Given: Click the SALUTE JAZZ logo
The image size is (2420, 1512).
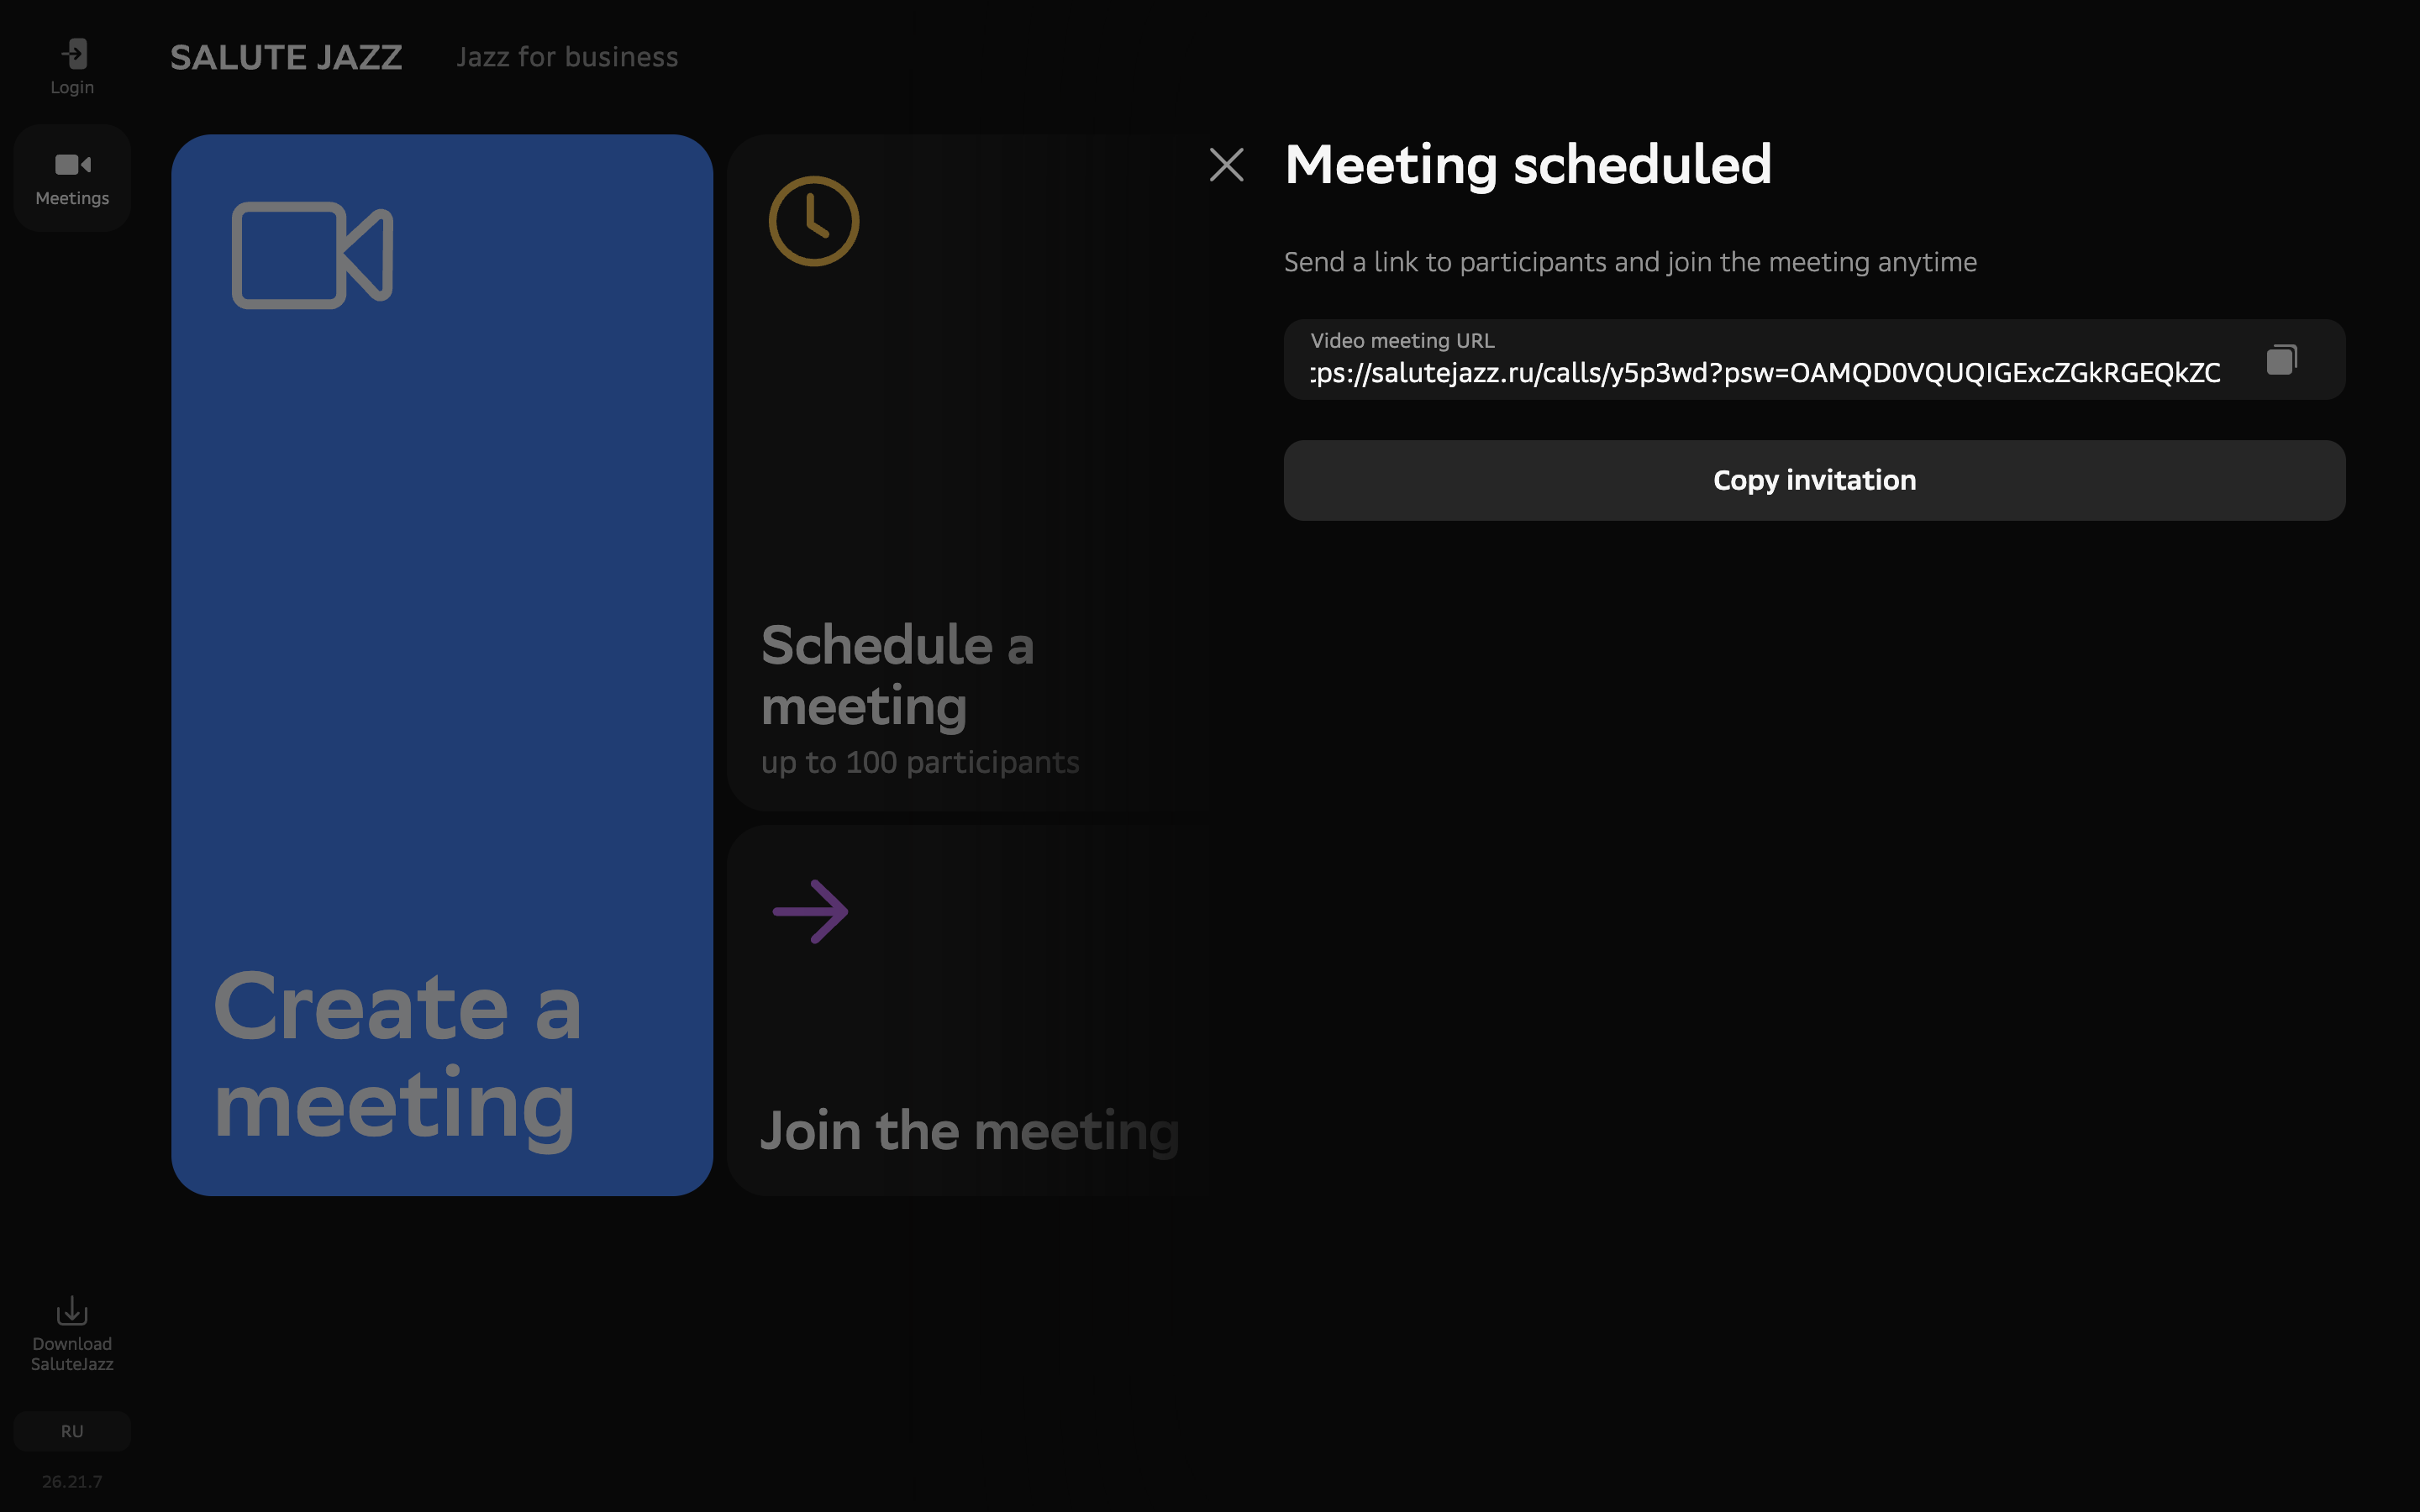Looking at the screenshot, I should tap(286, 57).
